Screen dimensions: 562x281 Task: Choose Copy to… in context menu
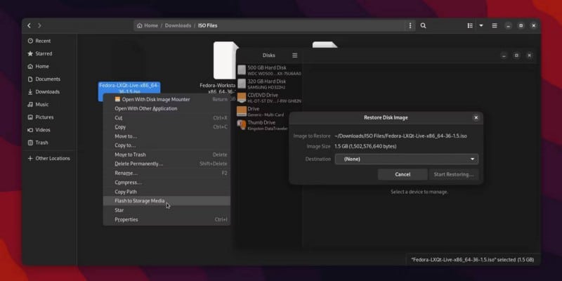point(166,145)
